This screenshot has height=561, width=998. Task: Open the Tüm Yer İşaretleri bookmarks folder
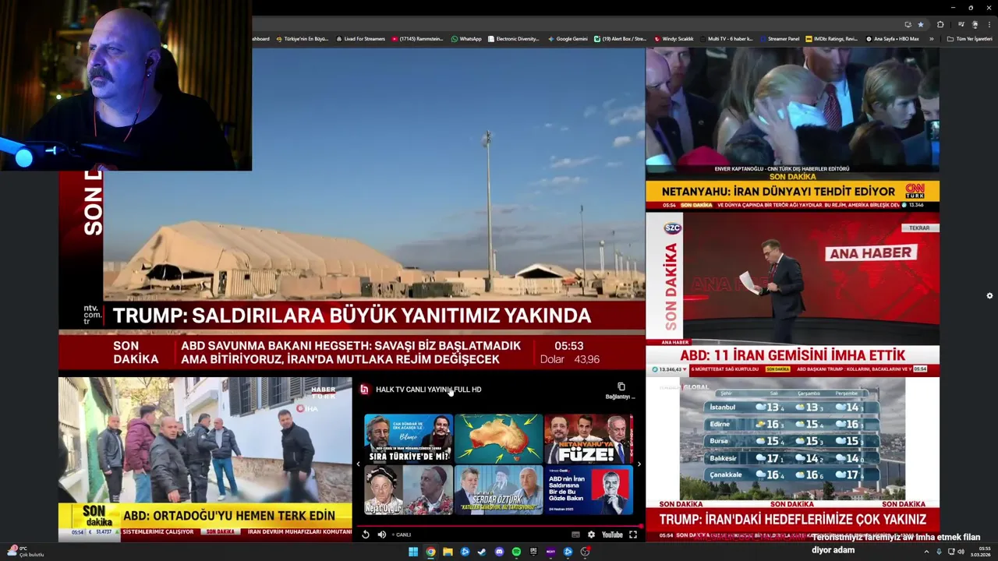pyautogui.click(x=970, y=38)
